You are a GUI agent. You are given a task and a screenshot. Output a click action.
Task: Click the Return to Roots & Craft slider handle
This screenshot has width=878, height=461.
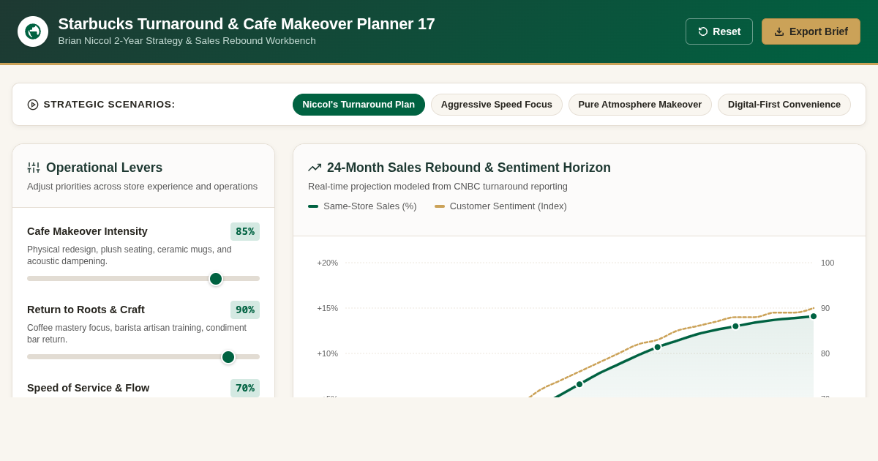tap(228, 357)
